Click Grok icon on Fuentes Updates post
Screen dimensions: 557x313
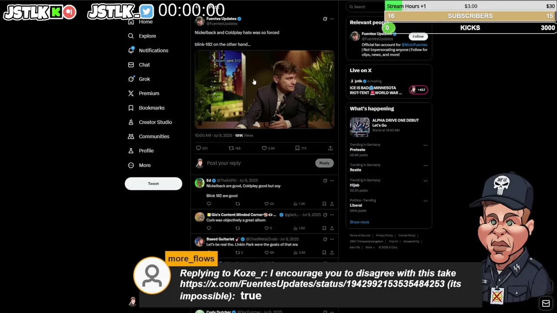(x=325, y=19)
